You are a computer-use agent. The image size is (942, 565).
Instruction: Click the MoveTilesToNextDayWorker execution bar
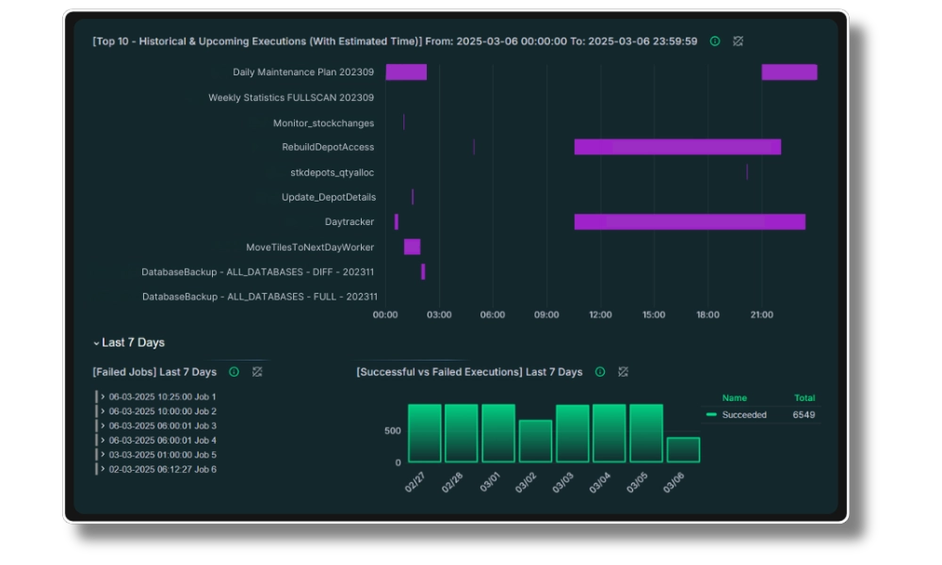click(x=412, y=247)
